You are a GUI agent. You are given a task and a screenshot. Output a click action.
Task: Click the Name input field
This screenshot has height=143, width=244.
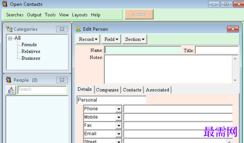click(143, 50)
